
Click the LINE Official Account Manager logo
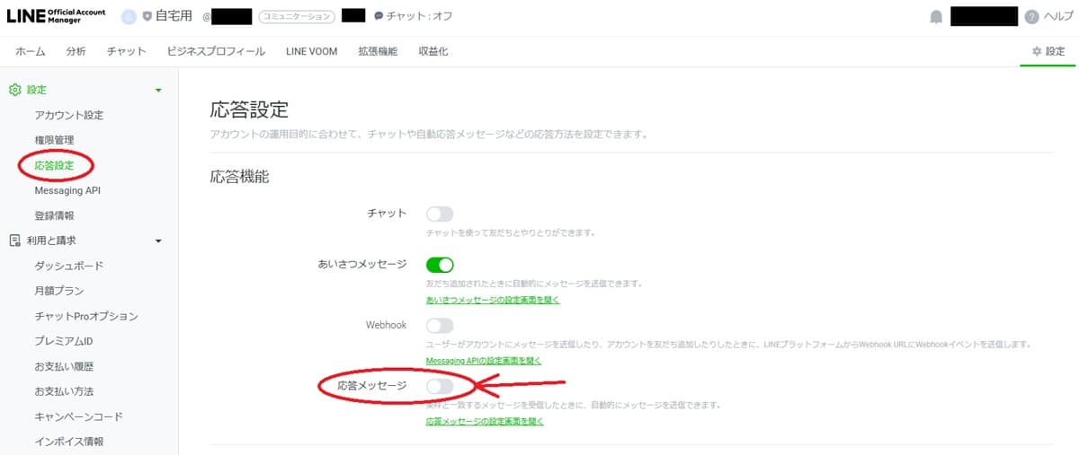pyautogui.click(x=57, y=16)
